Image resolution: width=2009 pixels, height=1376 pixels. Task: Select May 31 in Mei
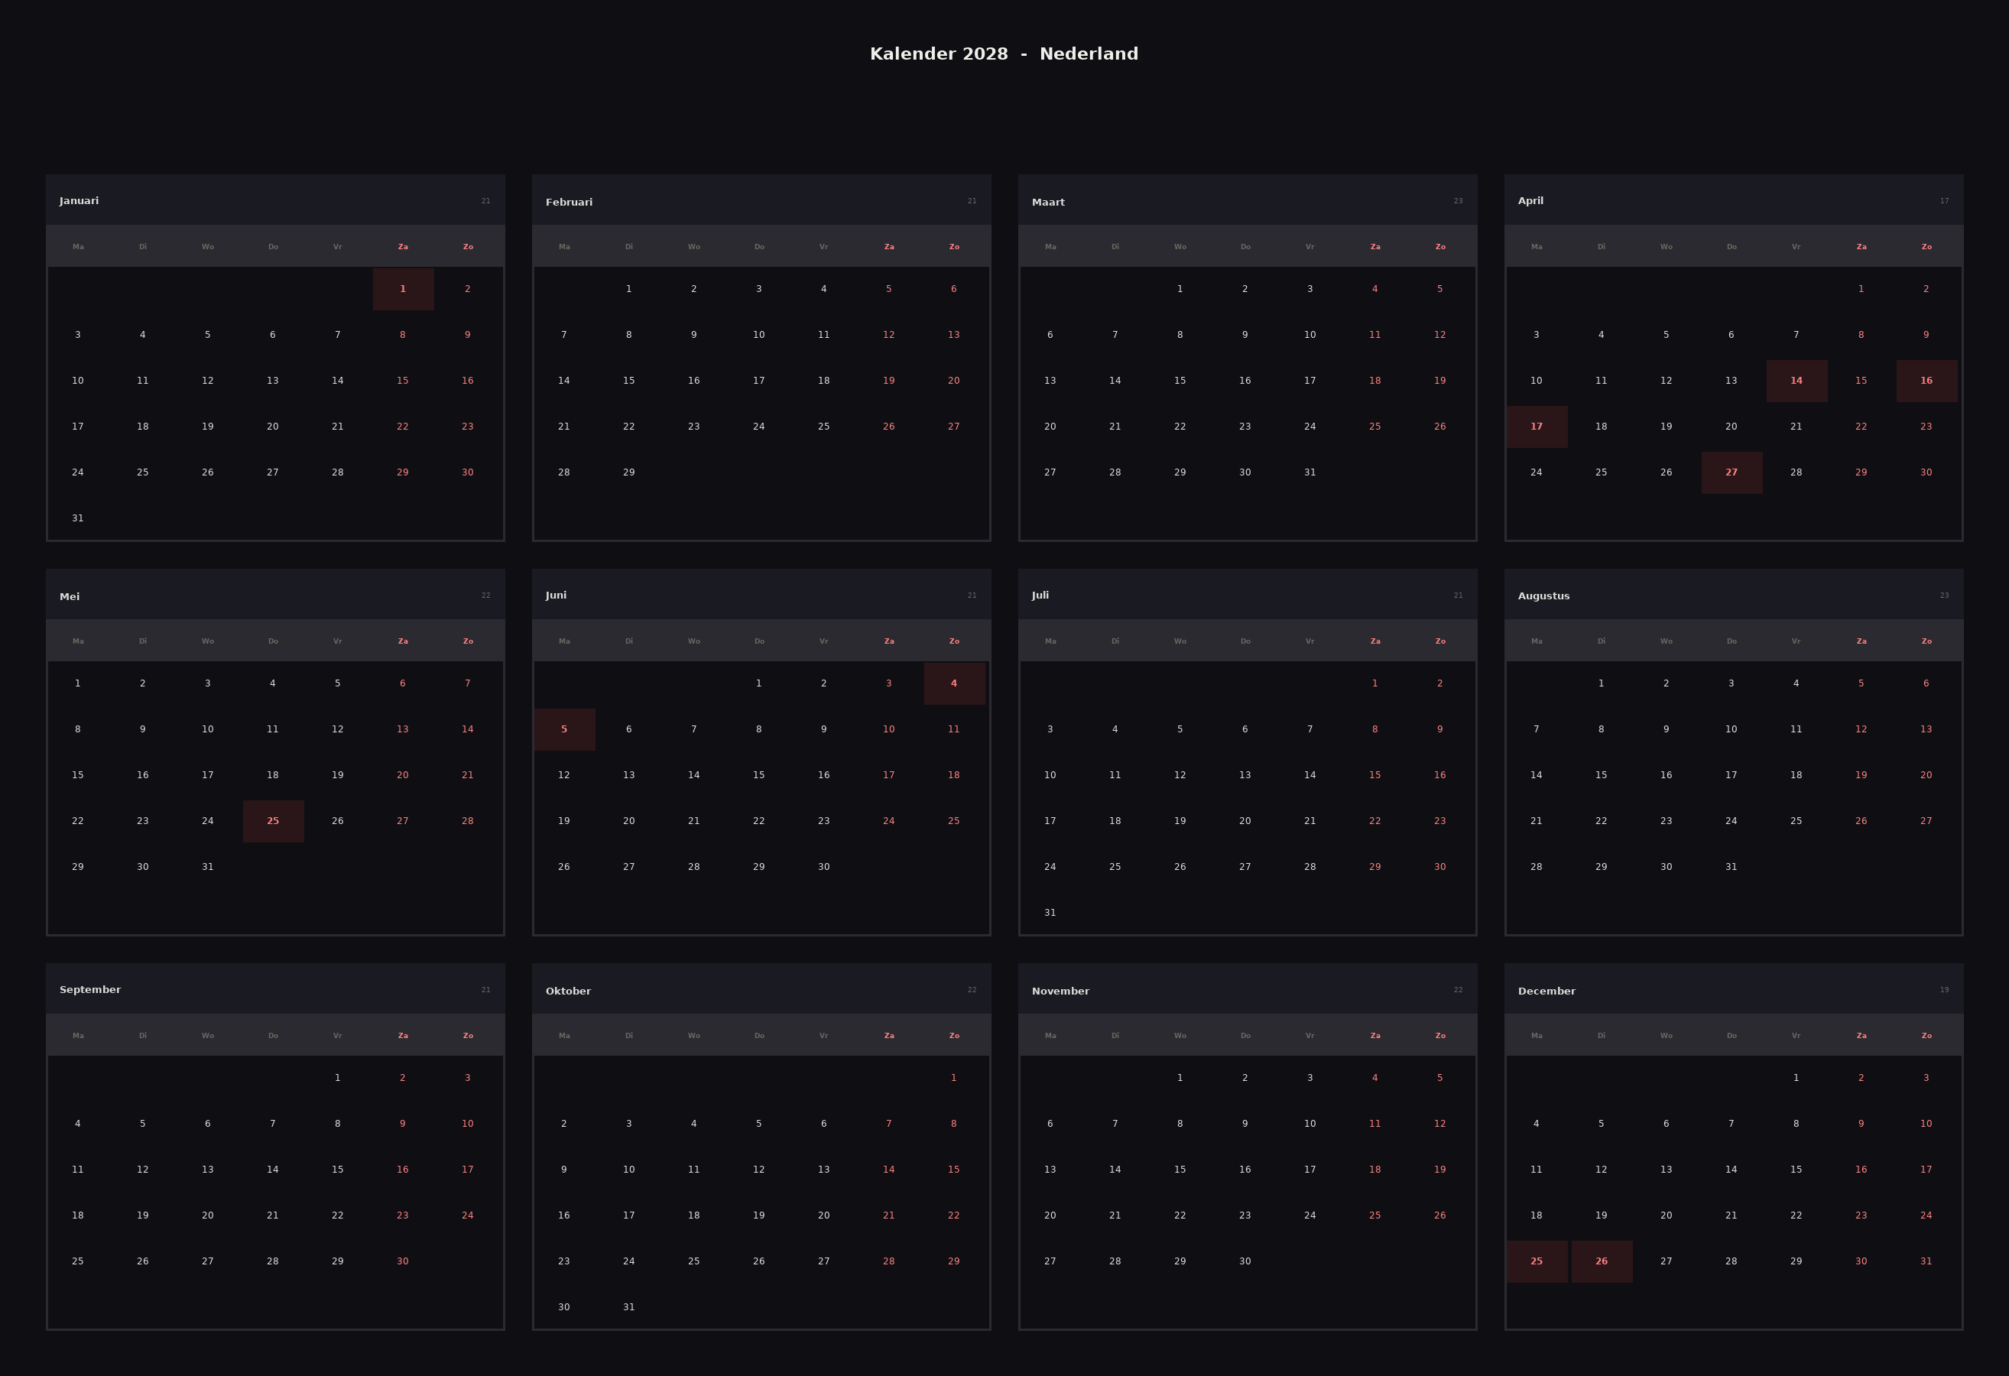pos(207,866)
